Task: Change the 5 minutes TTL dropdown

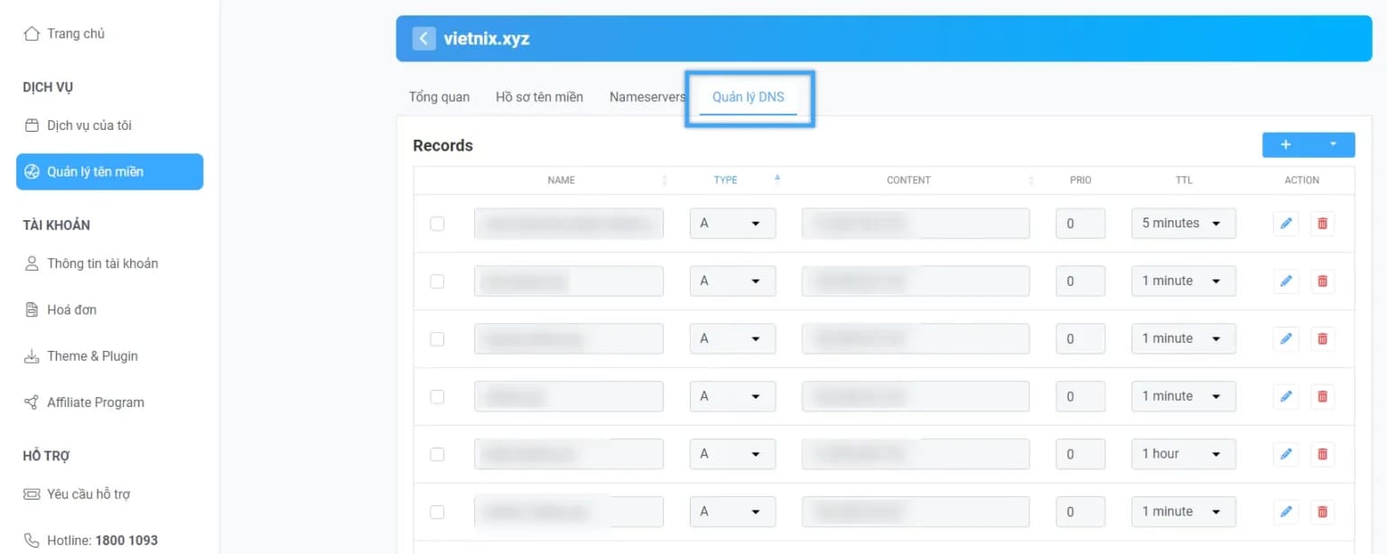Action: pyautogui.click(x=1183, y=223)
